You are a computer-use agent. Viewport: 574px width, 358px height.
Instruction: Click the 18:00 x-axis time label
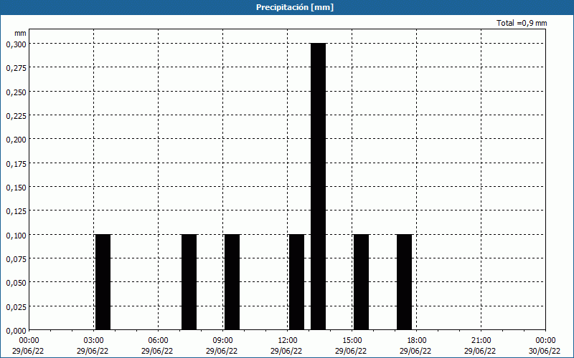click(416, 341)
